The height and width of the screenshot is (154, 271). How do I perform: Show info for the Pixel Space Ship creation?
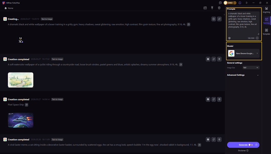[208, 99]
